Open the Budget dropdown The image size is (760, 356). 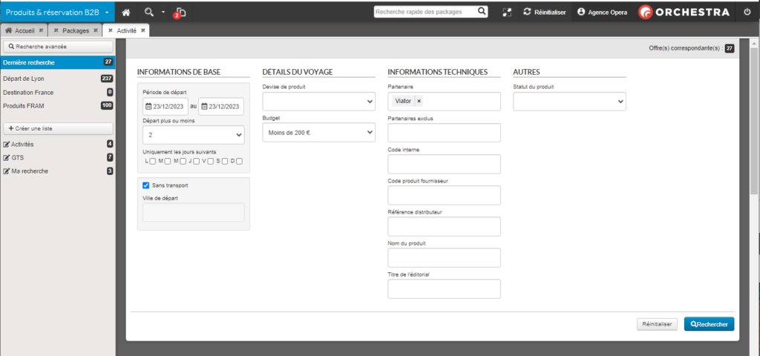[x=318, y=132]
